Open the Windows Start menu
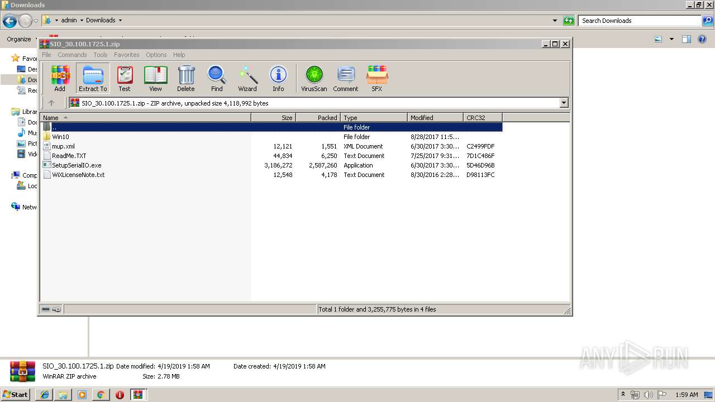This screenshot has height=402, width=715. (x=16, y=394)
